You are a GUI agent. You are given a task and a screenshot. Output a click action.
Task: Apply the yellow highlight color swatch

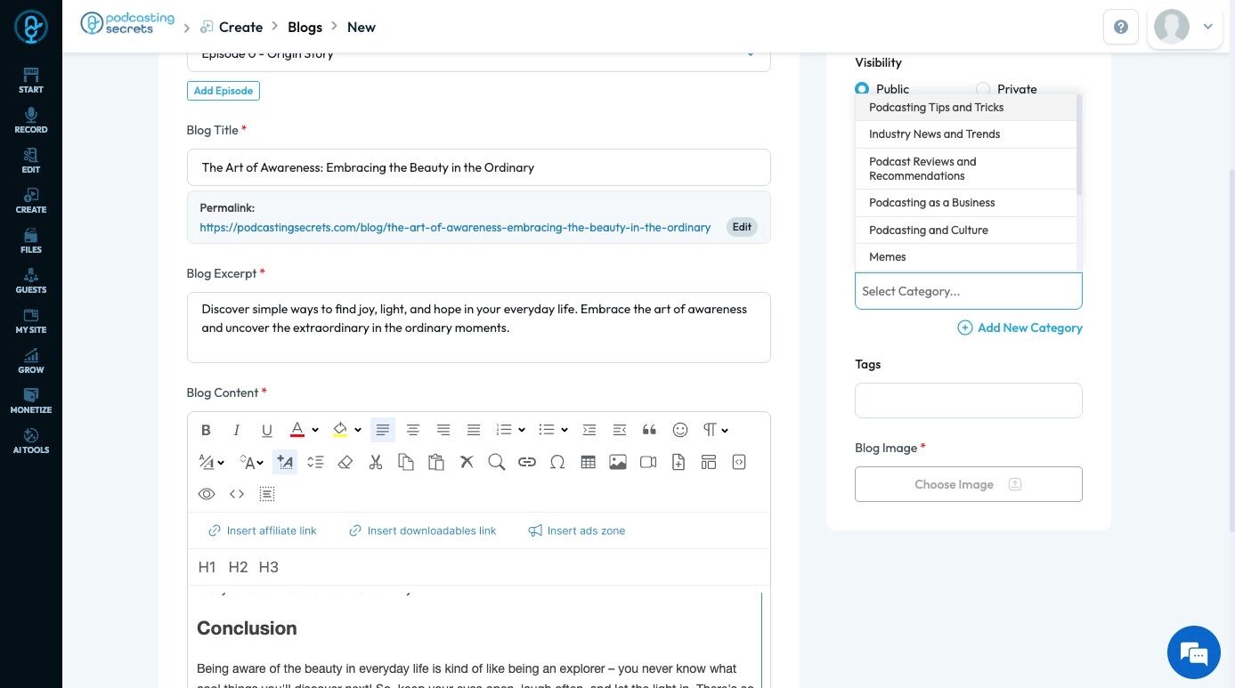coord(340,430)
